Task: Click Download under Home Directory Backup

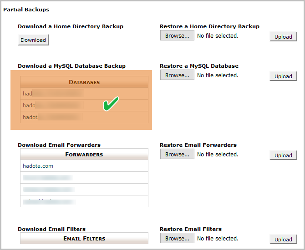Action: (x=33, y=40)
